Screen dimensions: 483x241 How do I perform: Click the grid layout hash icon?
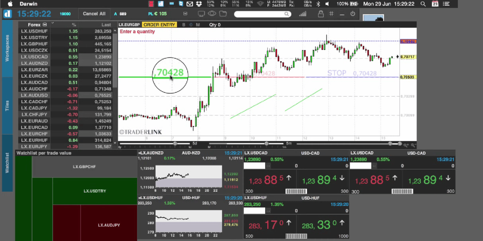coord(331,14)
